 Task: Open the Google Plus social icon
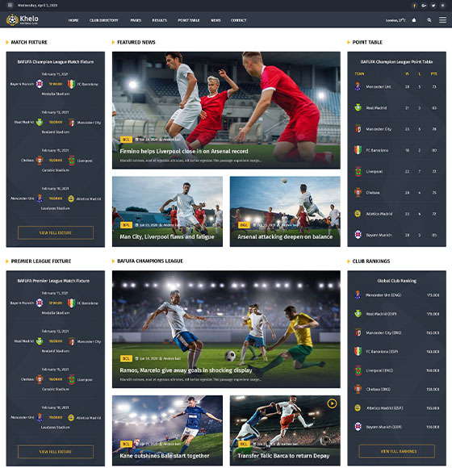click(424, 6)
